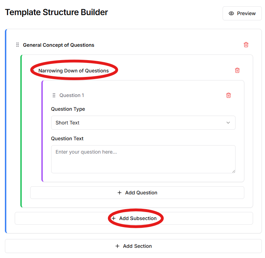
Task: Delete the General Concept of Questions section
Action: tap(246, 45)
